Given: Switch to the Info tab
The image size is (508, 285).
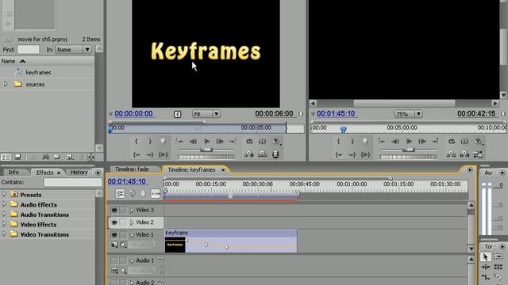Looking at the screenshot, I should (13, 173).
